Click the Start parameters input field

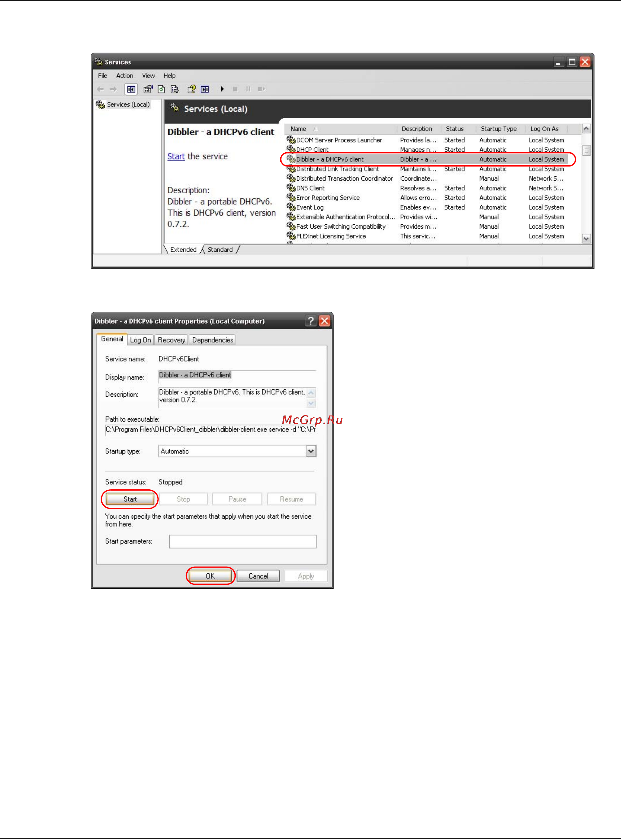point(242,541)
